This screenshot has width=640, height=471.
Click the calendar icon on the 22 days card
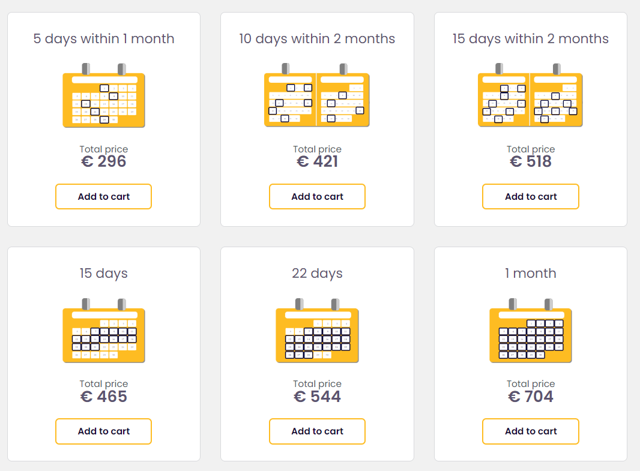pyautogui.click(x=317, y=331)
